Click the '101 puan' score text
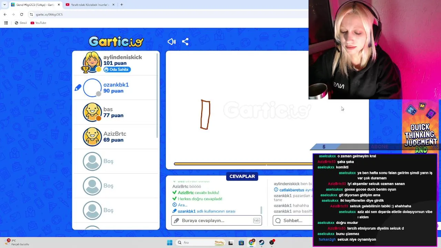The height and width of the screenshot is (248, 441). [115, 63]
